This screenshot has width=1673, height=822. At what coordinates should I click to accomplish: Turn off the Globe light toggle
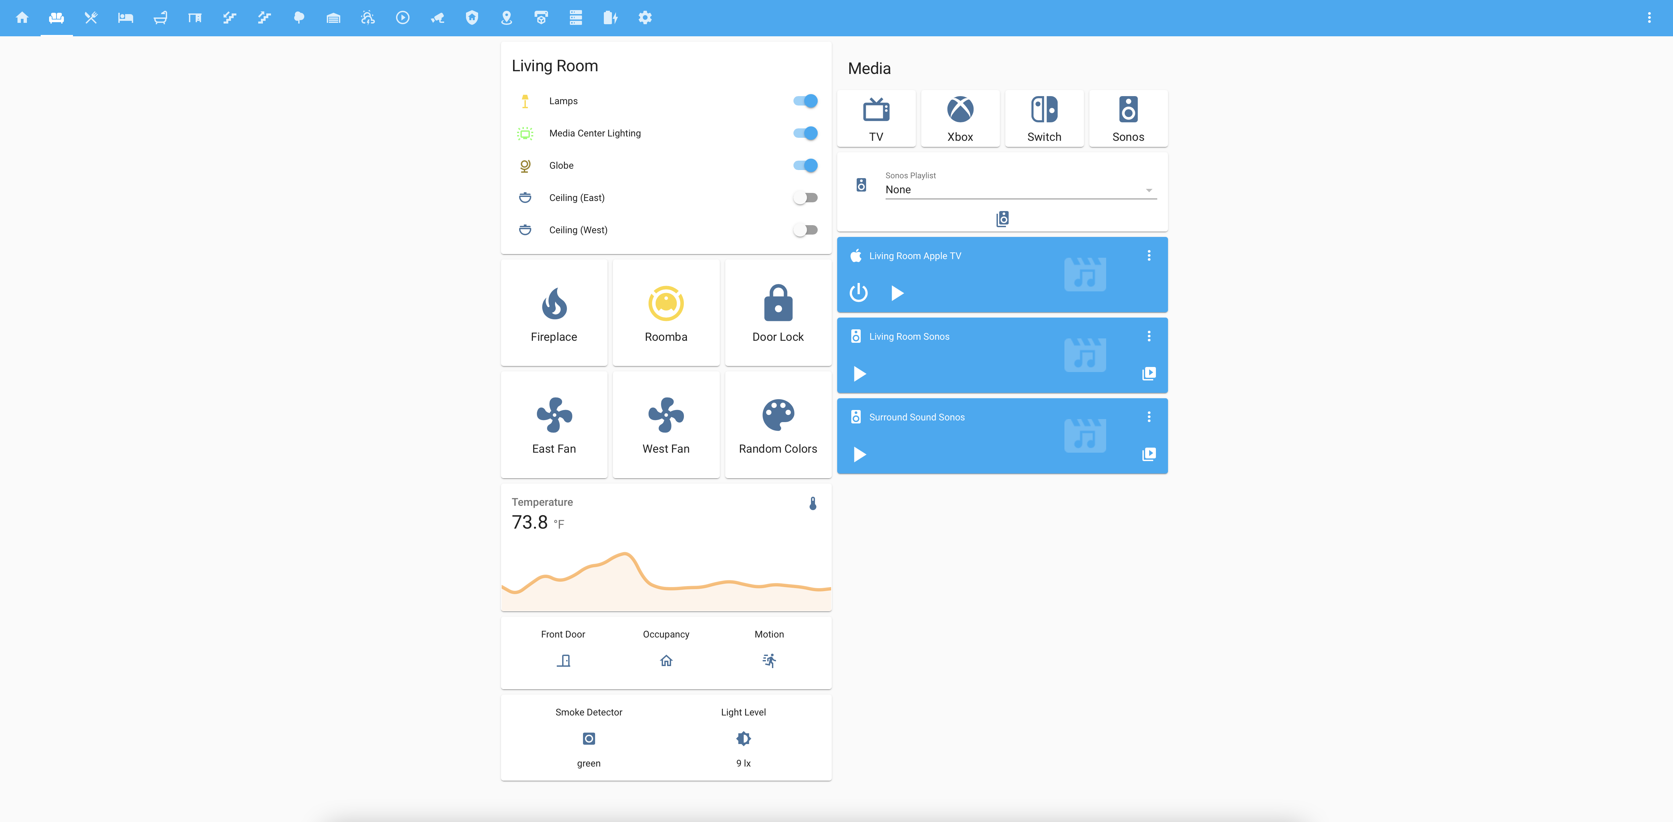(805, 166)
